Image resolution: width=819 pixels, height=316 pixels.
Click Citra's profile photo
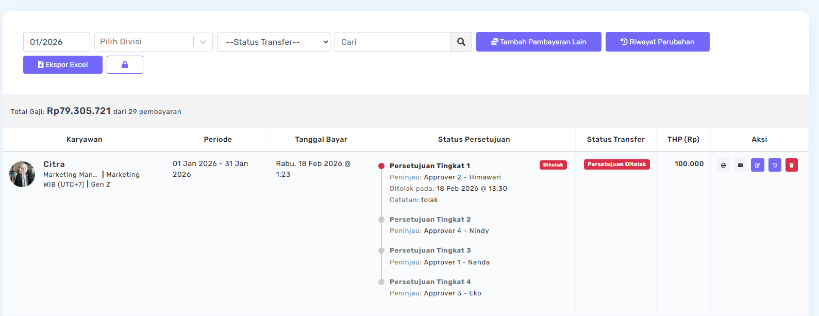pyautogui.click(x=22, y=174)
